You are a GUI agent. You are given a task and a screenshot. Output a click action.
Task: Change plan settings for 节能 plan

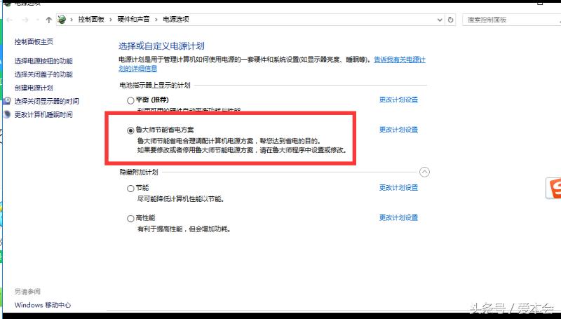tap(398, 188)
